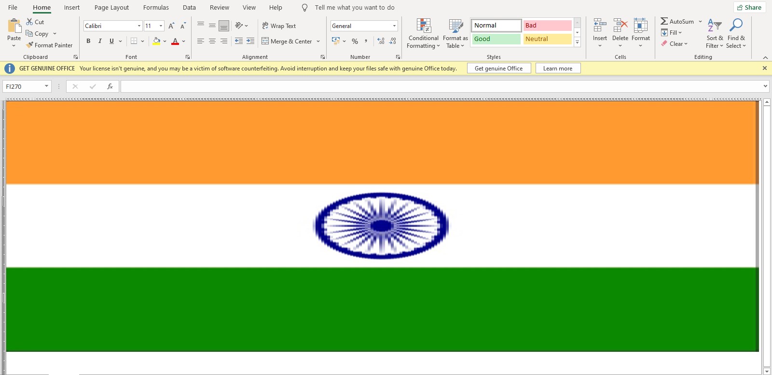Apply the Borders icon
This screenshot has height=375, width=772.
coord(134,41)
